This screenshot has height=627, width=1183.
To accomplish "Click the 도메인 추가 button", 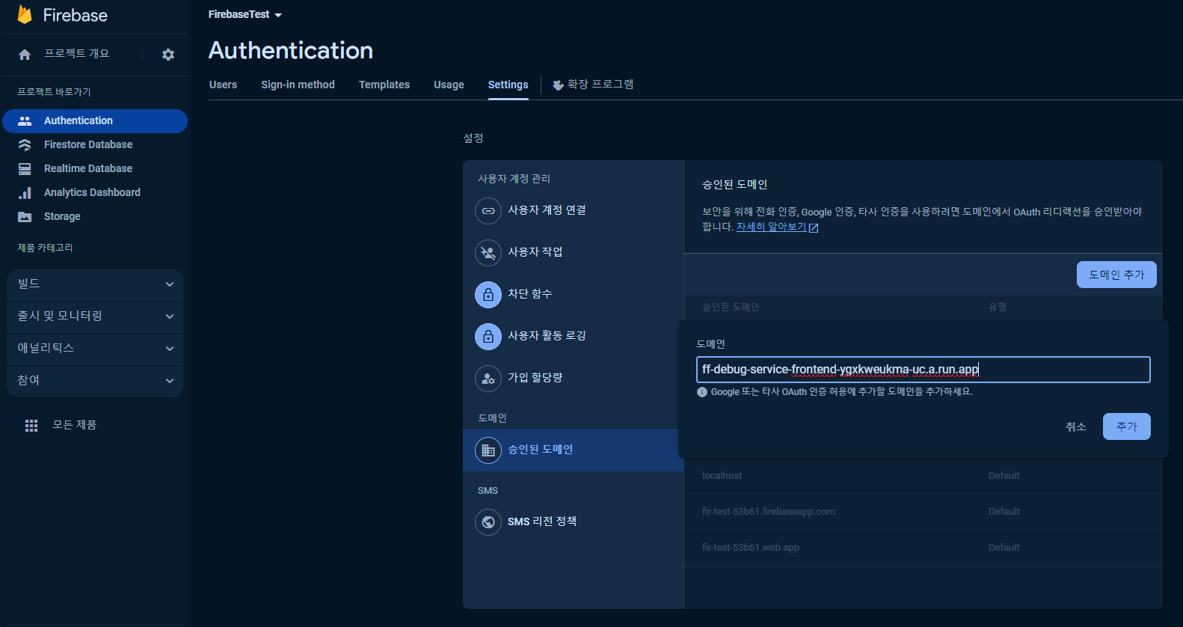I will tap(1116, 275).
